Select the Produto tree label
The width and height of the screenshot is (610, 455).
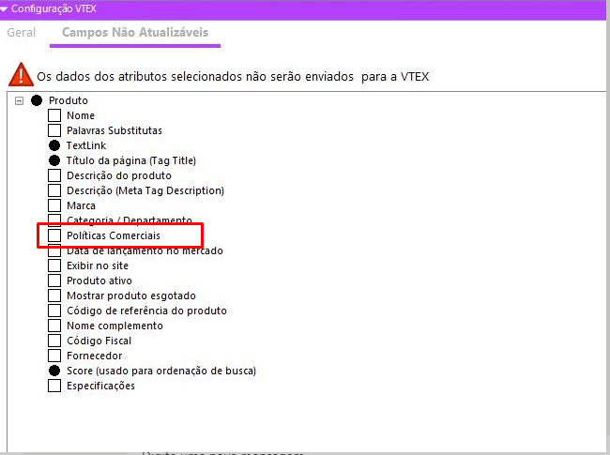pos(69,100)
